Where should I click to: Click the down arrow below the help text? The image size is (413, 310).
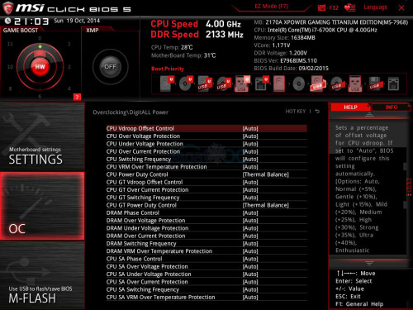click(369, 263)
